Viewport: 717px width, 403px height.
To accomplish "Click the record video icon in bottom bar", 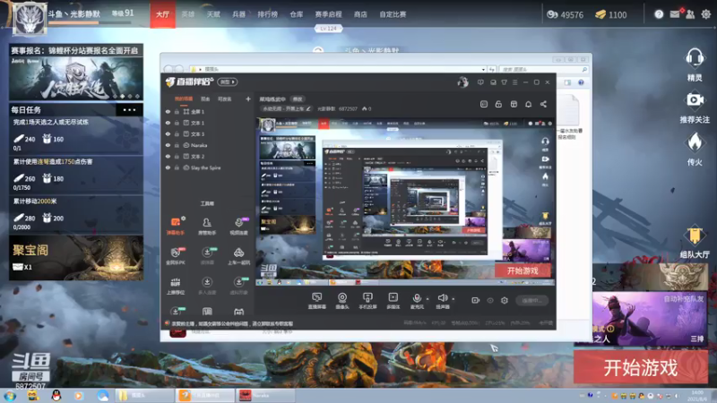I will pyautogui.click(x=476, y=300).
